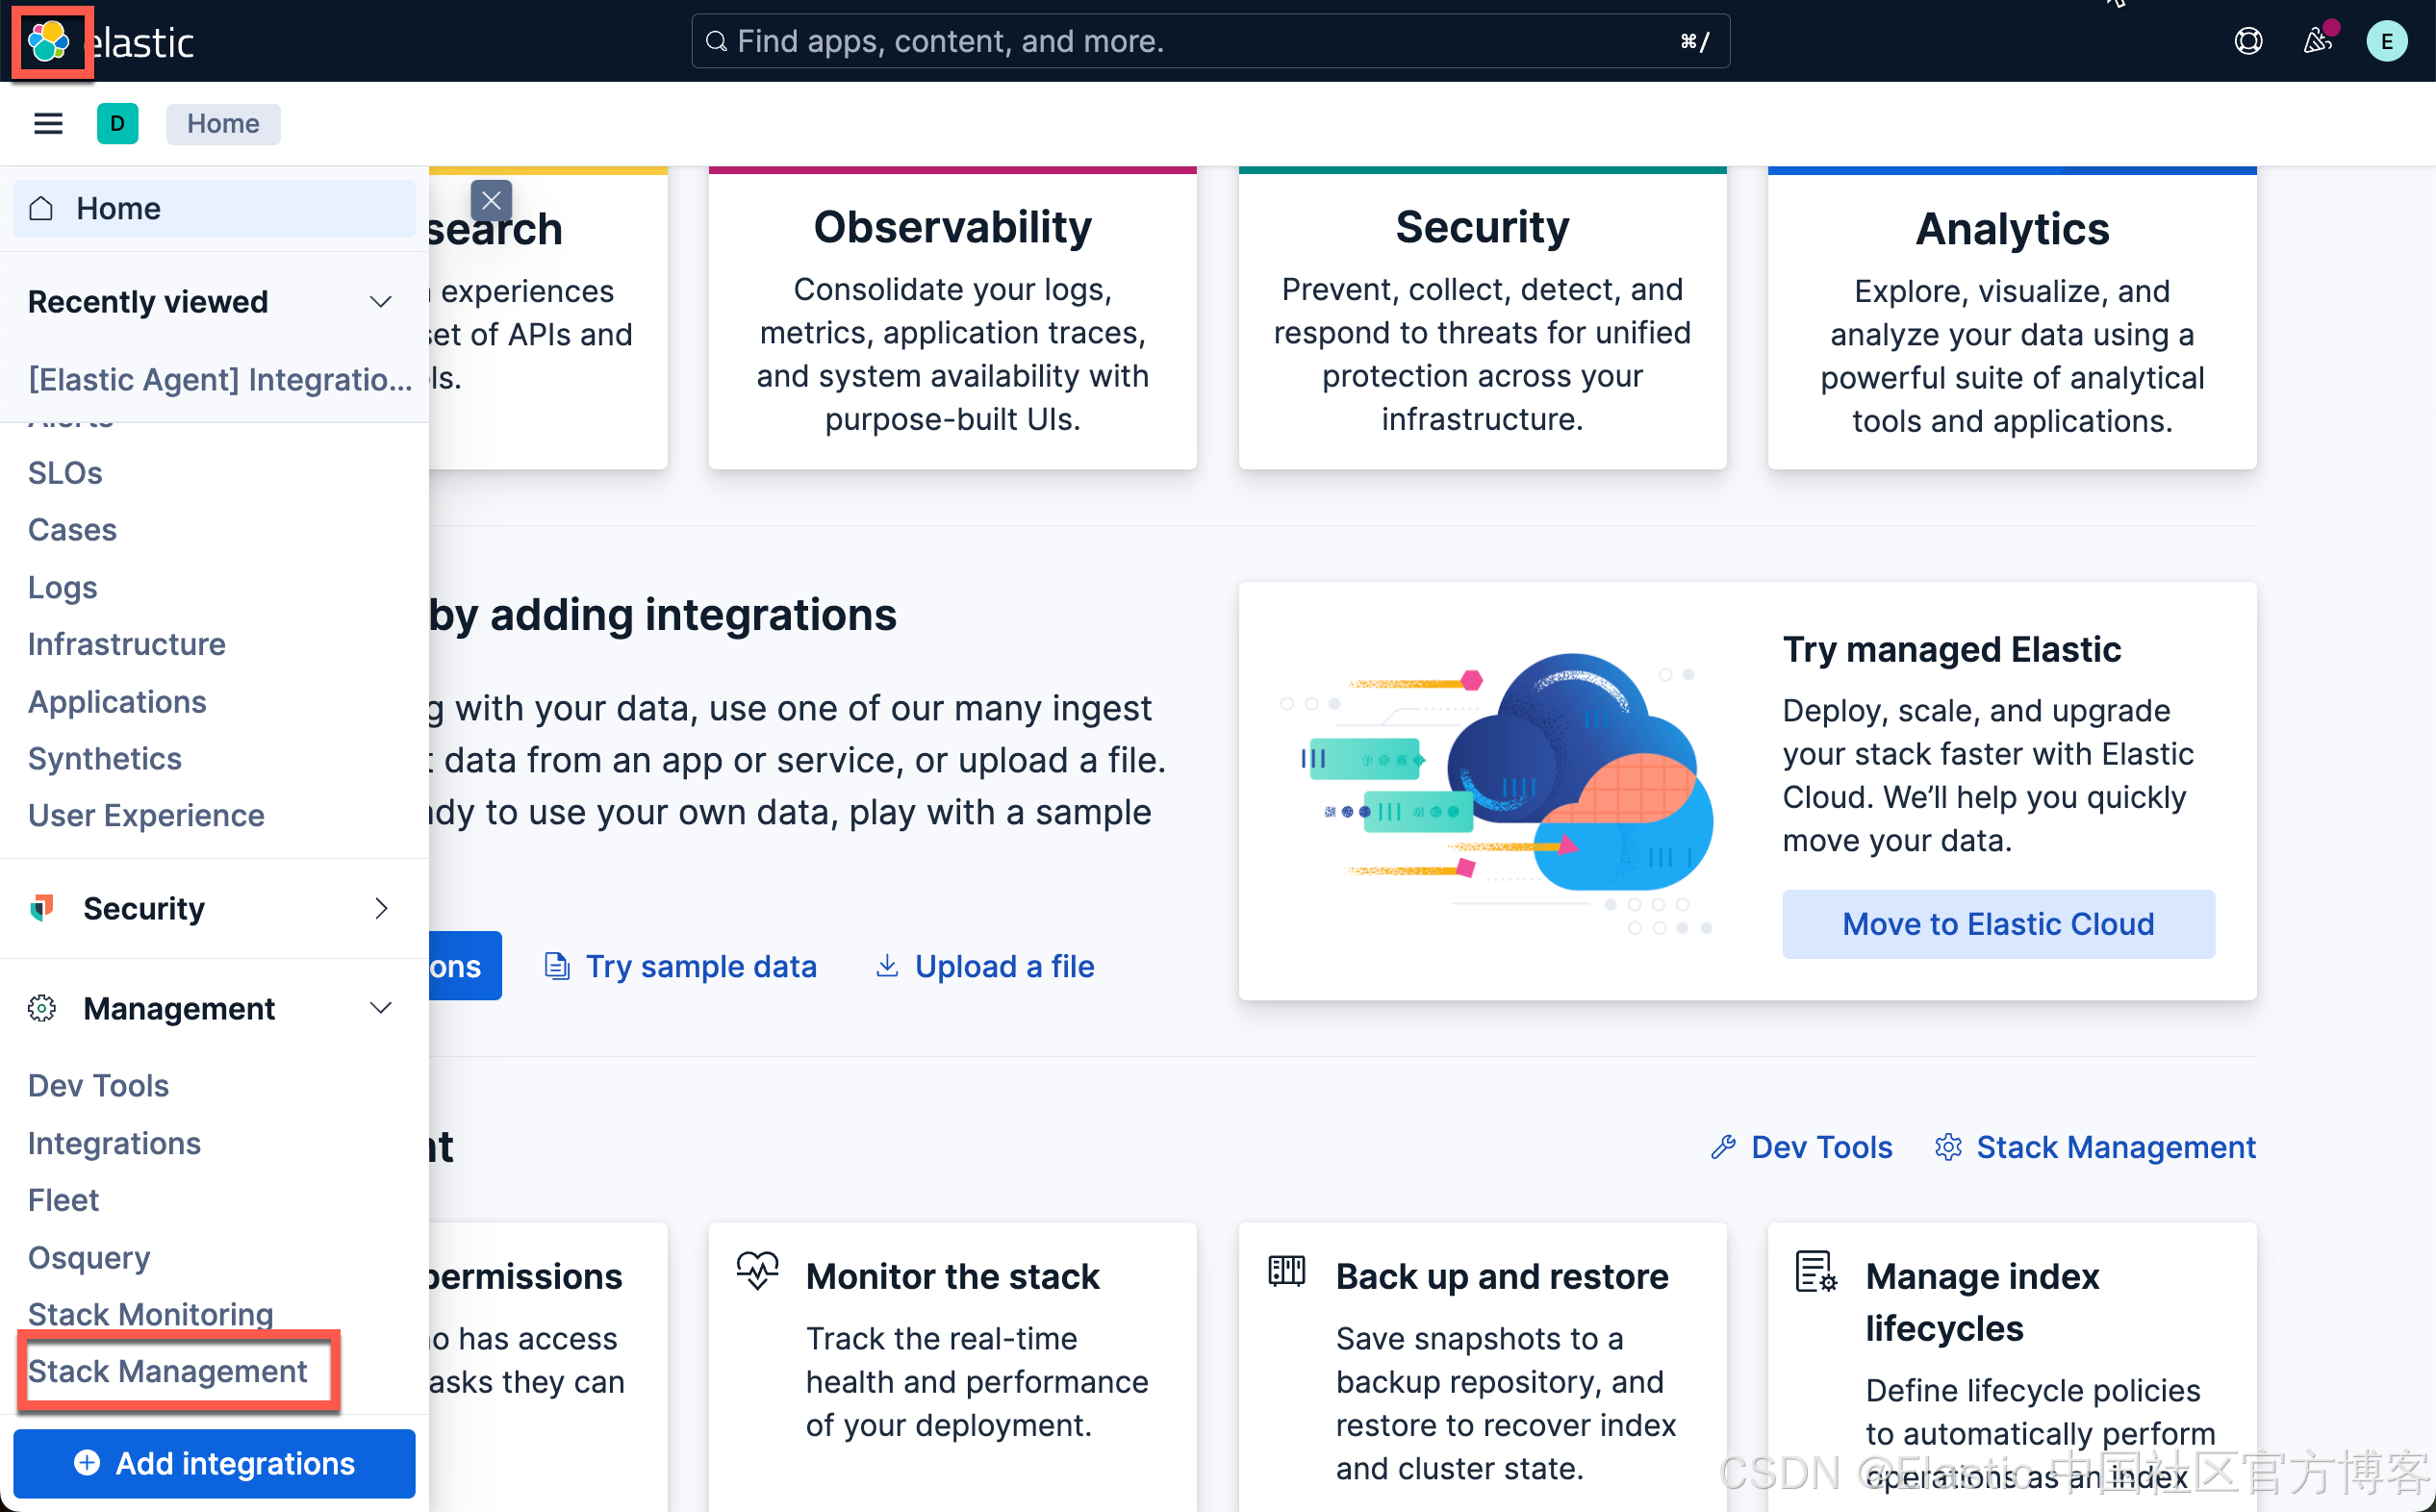Viewport: 2436px width, 1512px height.
Task: Click the Management gear icon in sidebar
Action: (42, 1008)
